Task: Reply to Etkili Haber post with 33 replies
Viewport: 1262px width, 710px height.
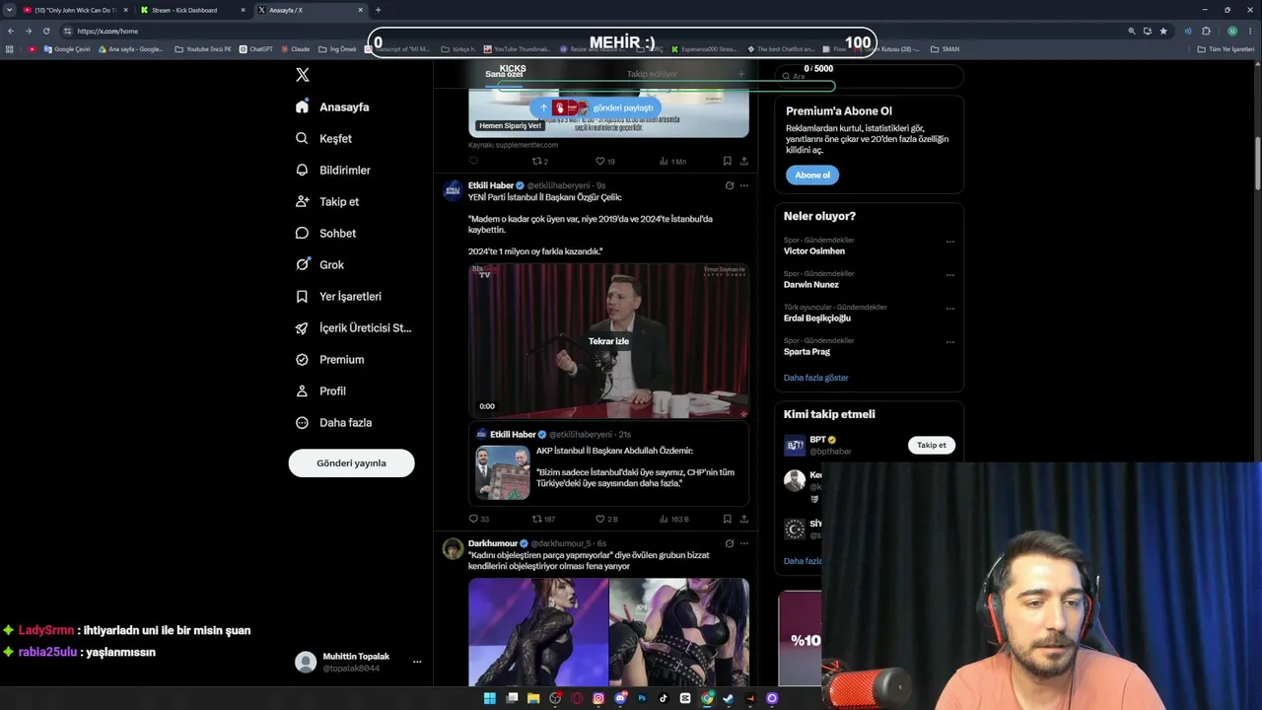Action: click(x=479, y=519)
